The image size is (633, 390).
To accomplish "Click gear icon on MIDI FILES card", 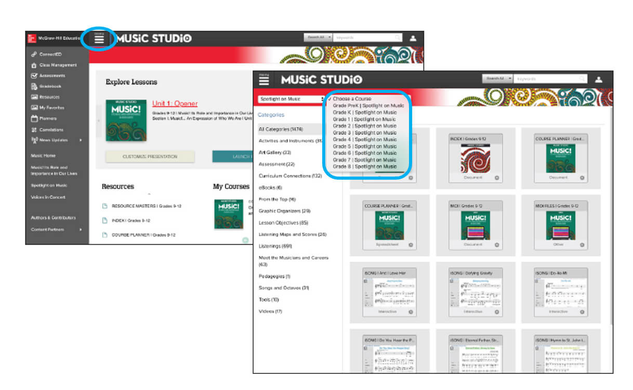I will [582, 245].
